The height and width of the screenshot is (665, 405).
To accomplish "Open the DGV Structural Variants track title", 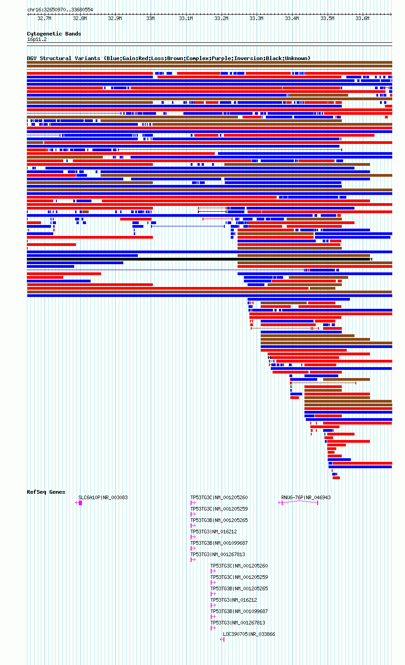I will pos(169,58).
